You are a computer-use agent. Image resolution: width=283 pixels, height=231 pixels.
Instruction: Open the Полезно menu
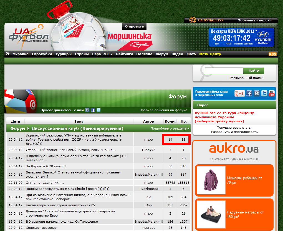click(x=144, y=54)
